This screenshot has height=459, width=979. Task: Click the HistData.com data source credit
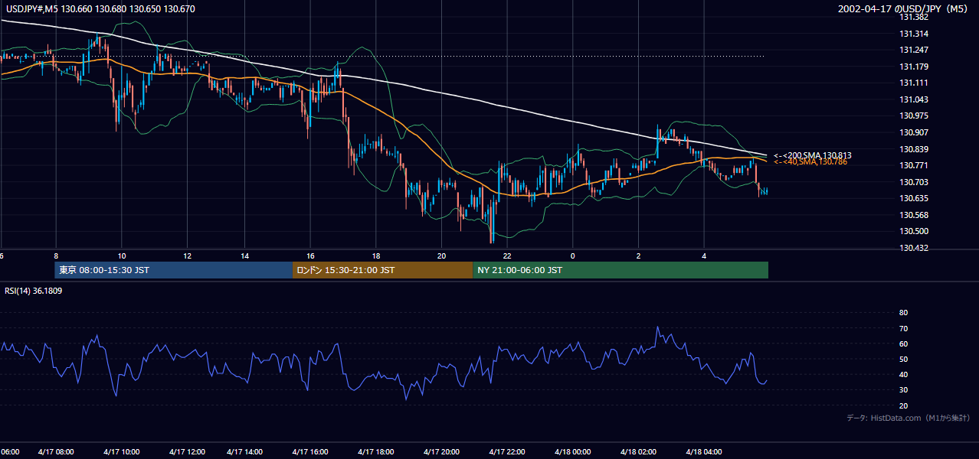click(909, 418)
